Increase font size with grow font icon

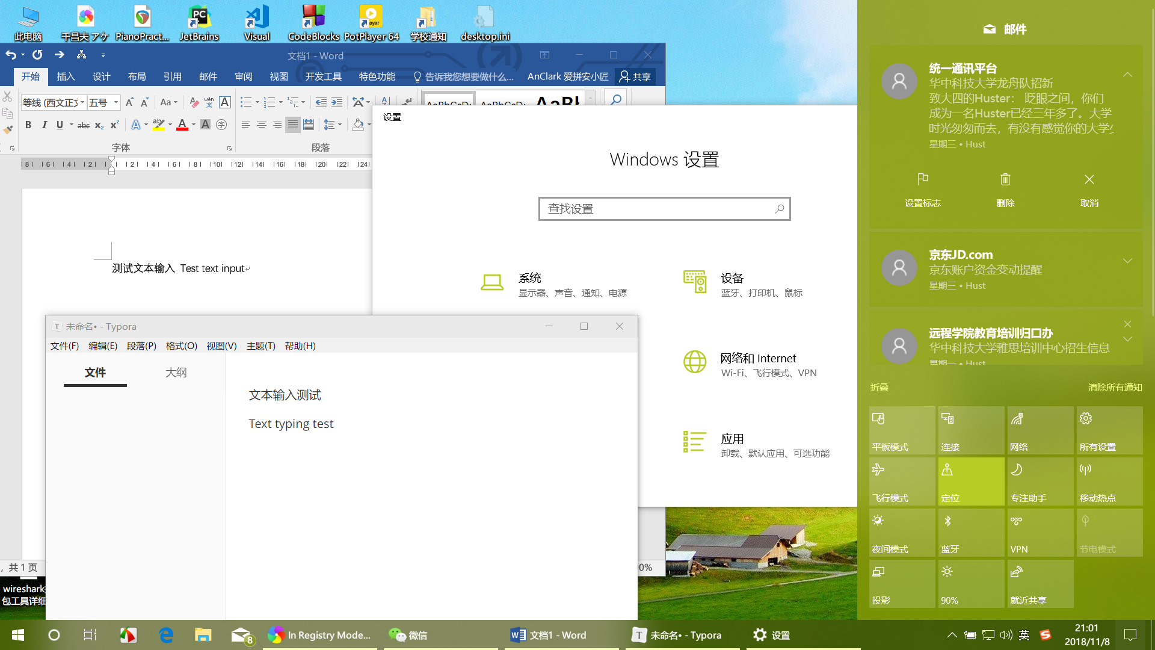(x=129, y=102)
